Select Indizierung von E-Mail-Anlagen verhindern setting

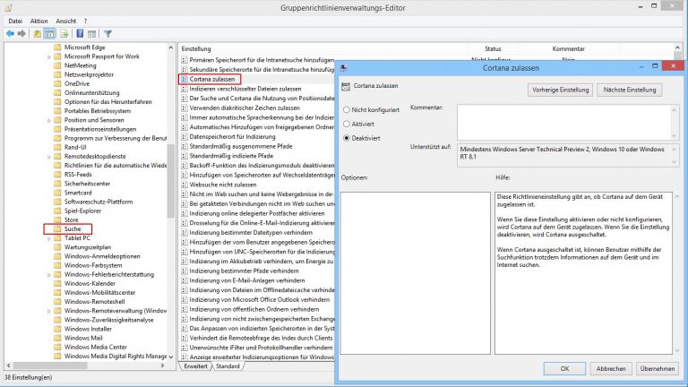(x=247, y=280)
